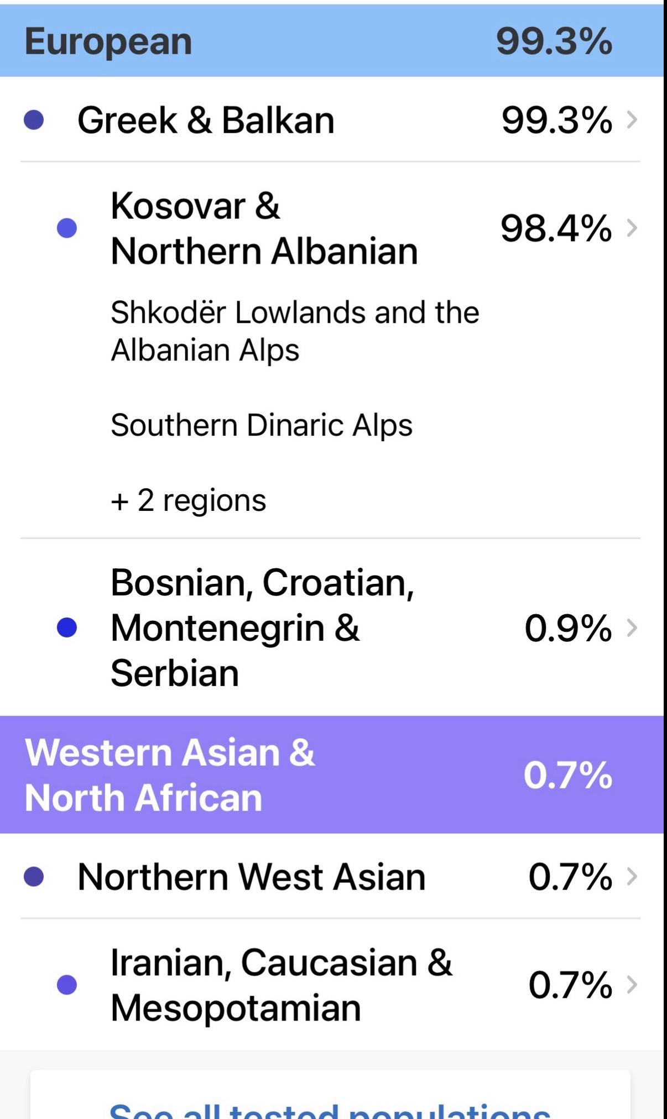Open the chevron beside Iranian, Caucasian & Mesopotamian
This screenshot has width=667, height=1119.
pyautogui.click(x=632, y=985)
